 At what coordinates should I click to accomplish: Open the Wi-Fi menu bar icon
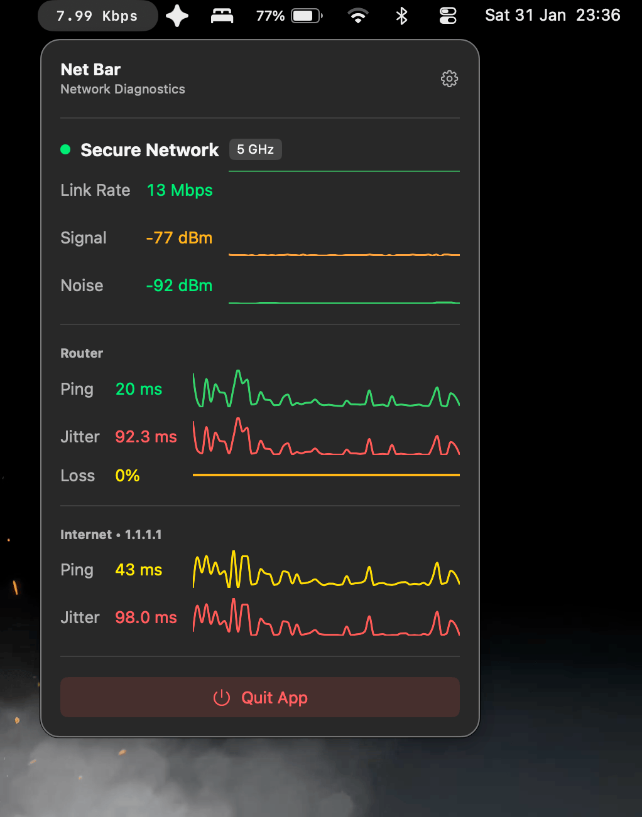click(x=358, y=16)
